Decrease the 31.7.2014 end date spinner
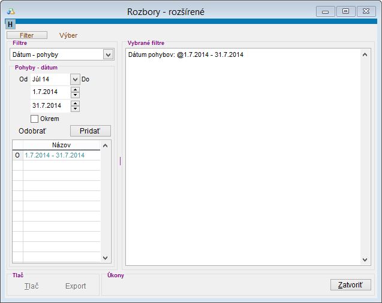Screen dimensions: 382x303 (x=75, y=108)
